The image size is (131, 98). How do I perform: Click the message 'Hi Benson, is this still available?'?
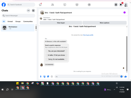pos(56,42)
